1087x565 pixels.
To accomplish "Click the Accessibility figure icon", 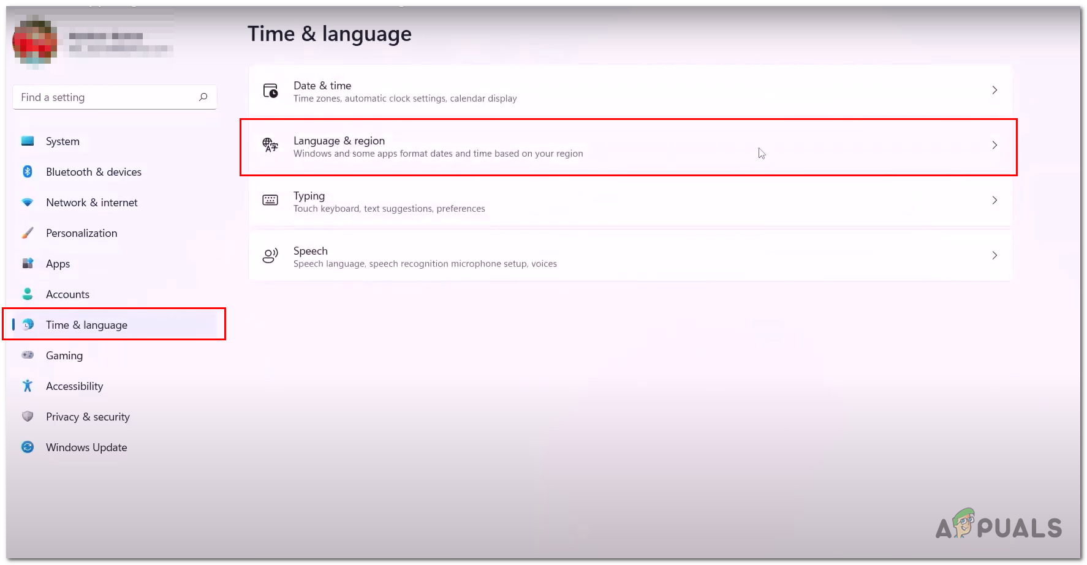I will coord(28,386).
